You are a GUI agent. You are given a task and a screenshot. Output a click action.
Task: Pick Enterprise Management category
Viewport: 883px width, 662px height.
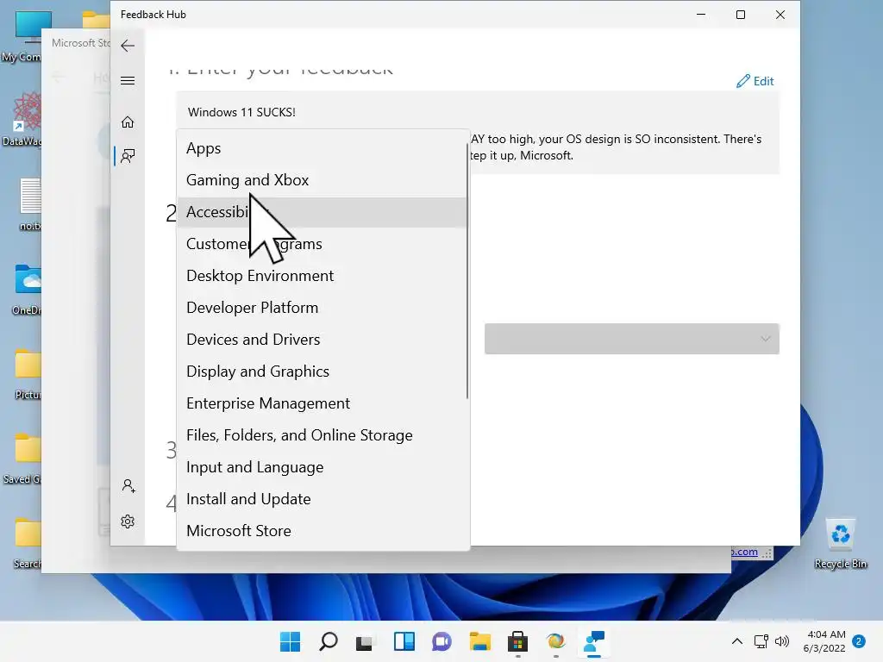(x=323, y=403)
